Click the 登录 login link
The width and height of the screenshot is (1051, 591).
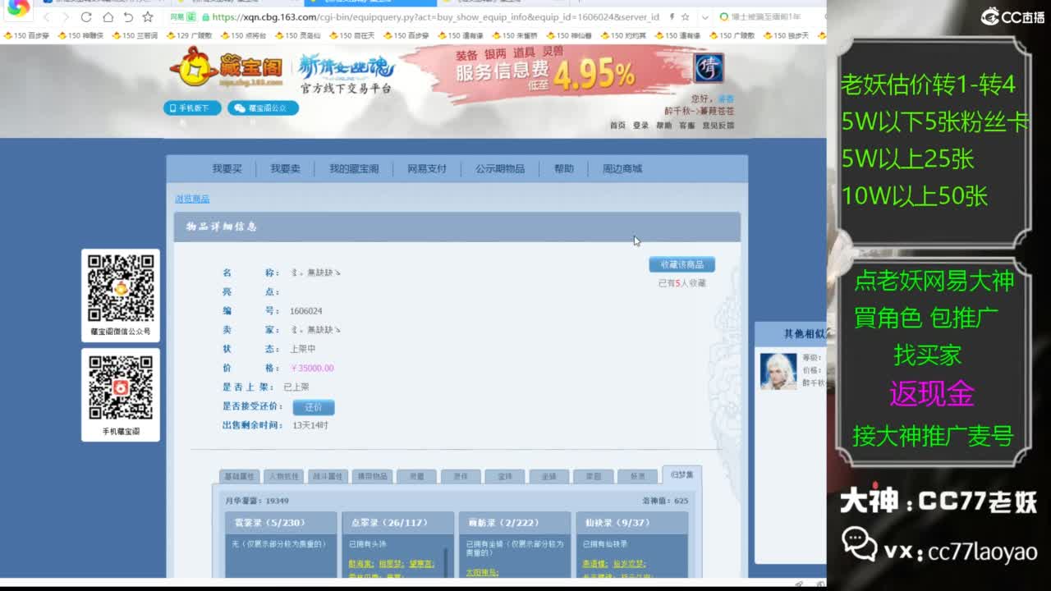[x=640, y=126]
